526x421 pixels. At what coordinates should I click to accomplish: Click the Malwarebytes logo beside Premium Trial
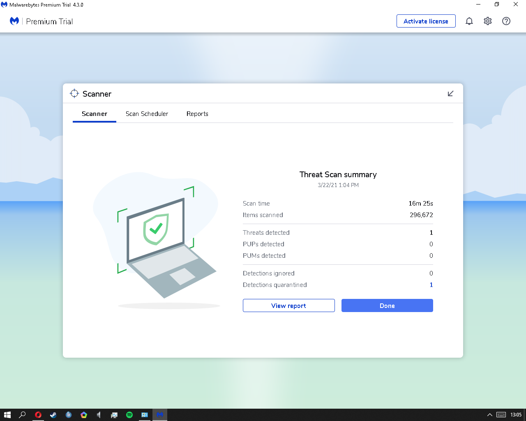(x=14, y=21)
